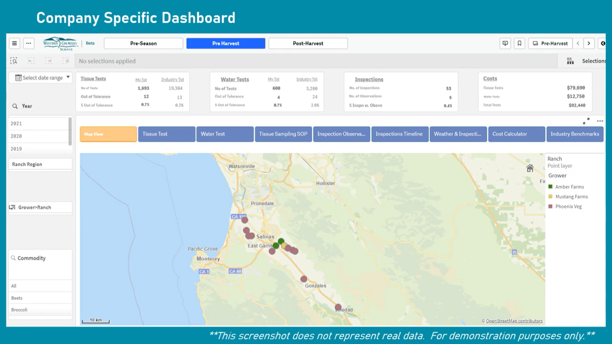Open the Cost Calculator tab
The height and width of the screenshot is (344, 612).
coord(517,134)
